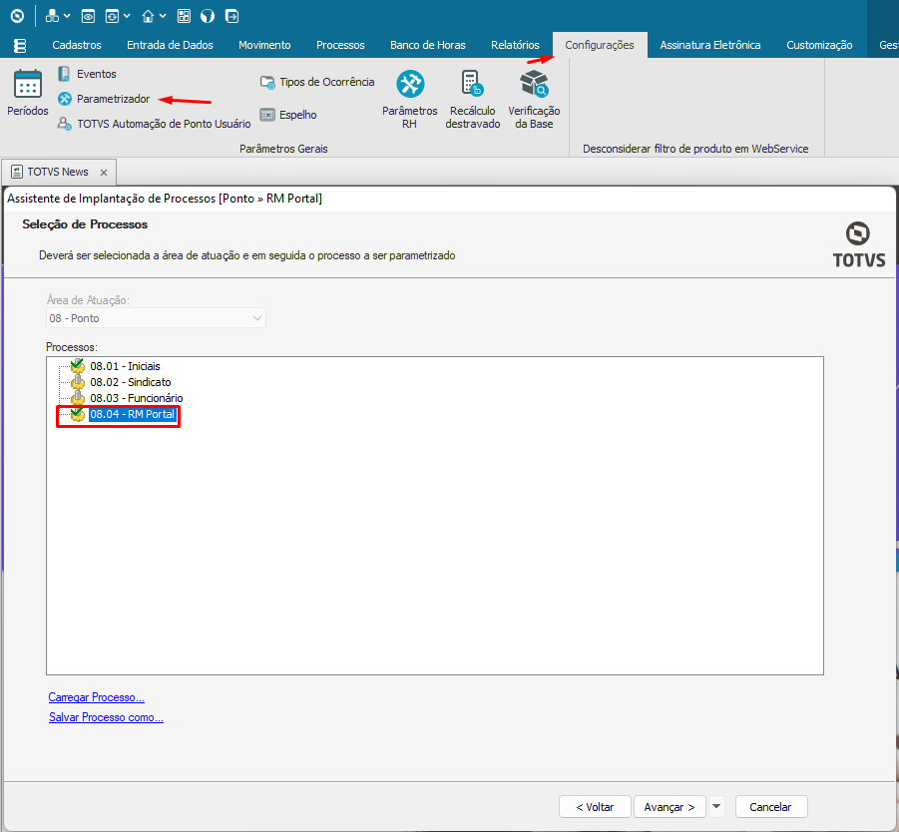Select 08.03 - Funcionário process
The width and height of the screenshot is (899, 832).
pyautogui.click(x=137, y=398)
